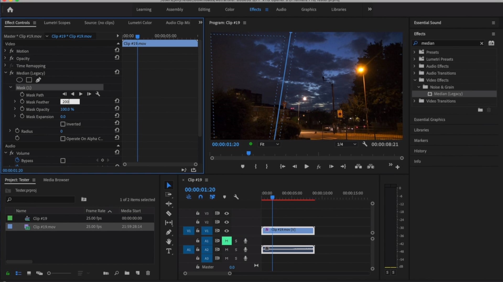The height and width of the screenshot is (282, 503).
Task: Click the Play button in Program monitor
Action: (306, 166)
